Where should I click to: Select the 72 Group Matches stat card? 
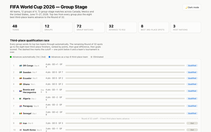pyautogui.click(x=89, y=27)
